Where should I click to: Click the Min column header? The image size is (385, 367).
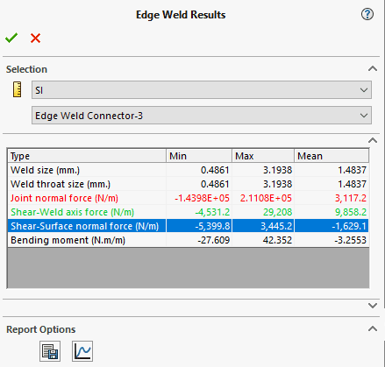(199, 156)
